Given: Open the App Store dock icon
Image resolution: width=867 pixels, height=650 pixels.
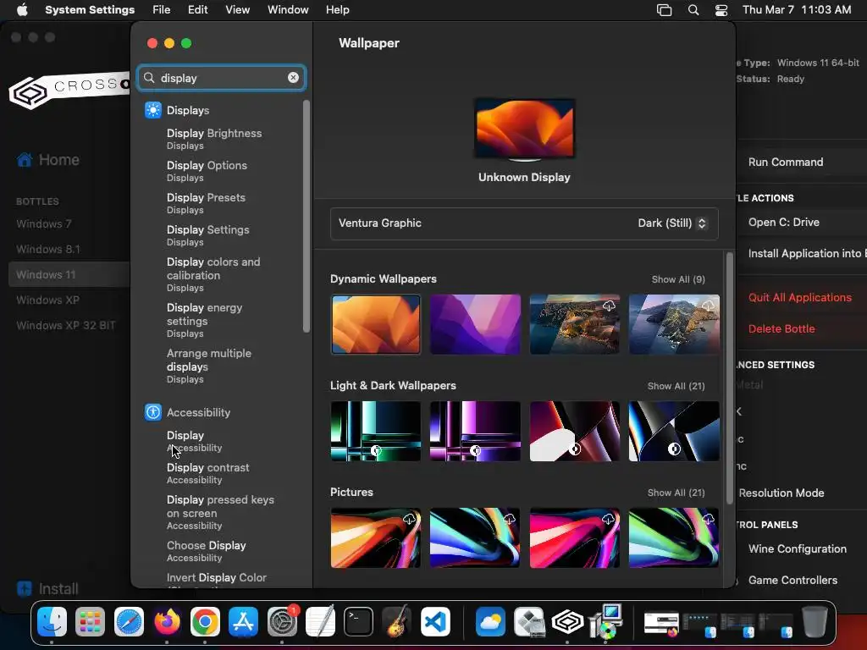Looking at the screenshot, I should click(x=243, y=621).
